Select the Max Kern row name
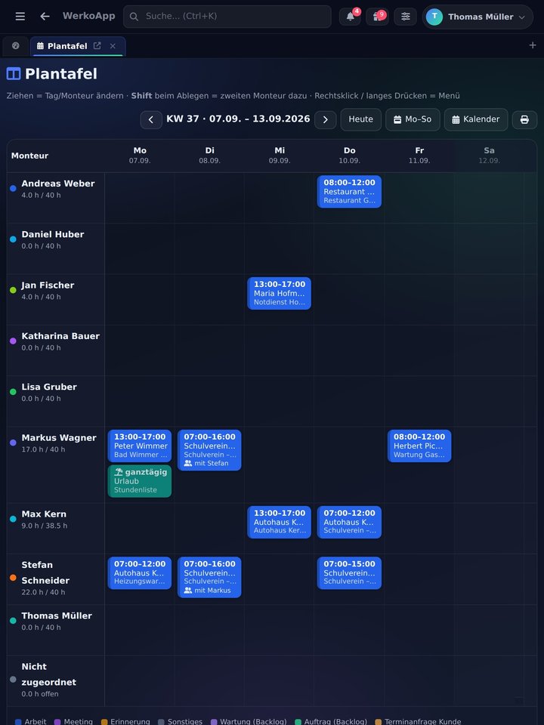This screenshot has width=544, height=725. tap(44, 514)
